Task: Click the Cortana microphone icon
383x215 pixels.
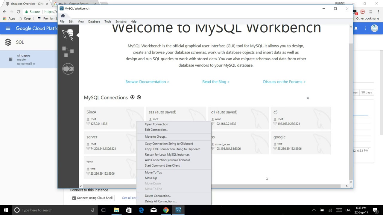Action: click(x=92, y=210)
